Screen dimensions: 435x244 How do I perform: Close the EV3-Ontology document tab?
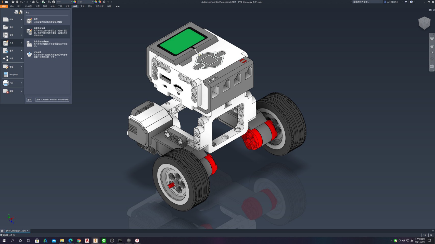(28, 231)
